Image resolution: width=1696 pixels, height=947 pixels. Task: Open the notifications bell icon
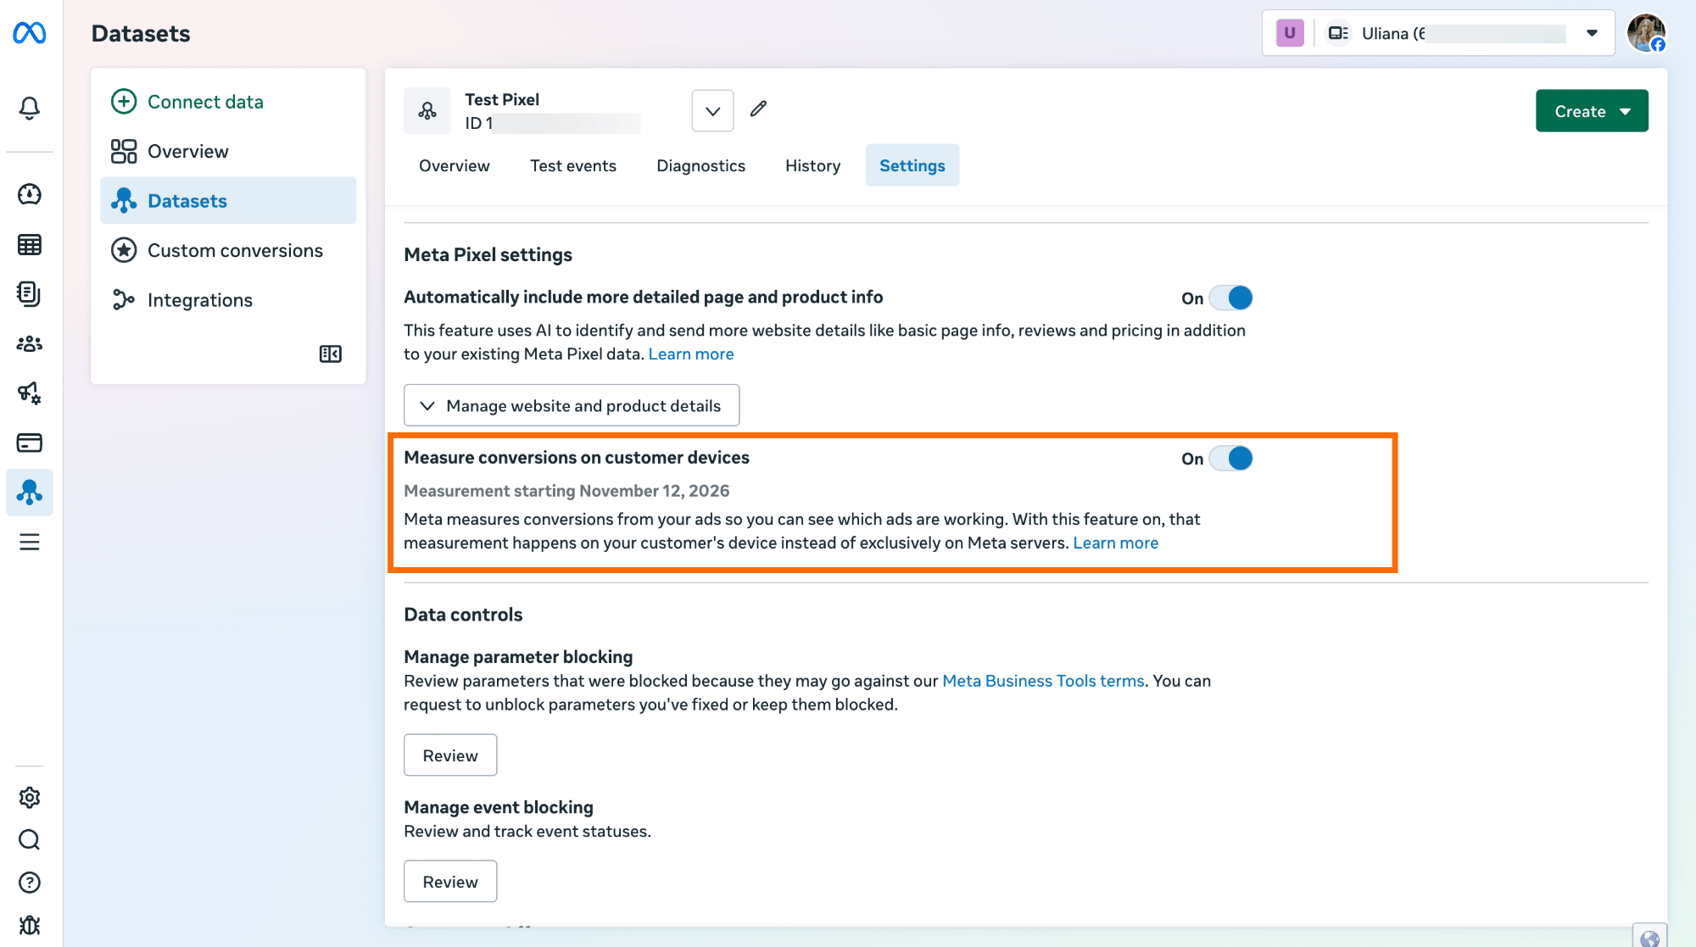coord(30,109)
